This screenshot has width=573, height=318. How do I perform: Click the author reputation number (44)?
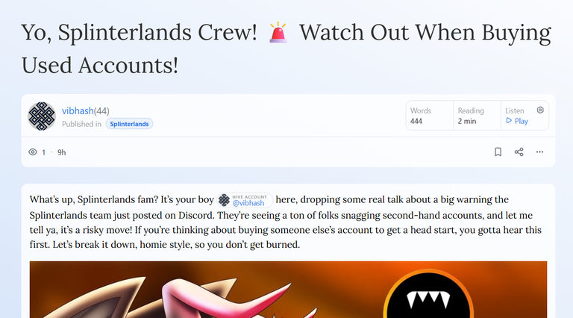point(101,110)
